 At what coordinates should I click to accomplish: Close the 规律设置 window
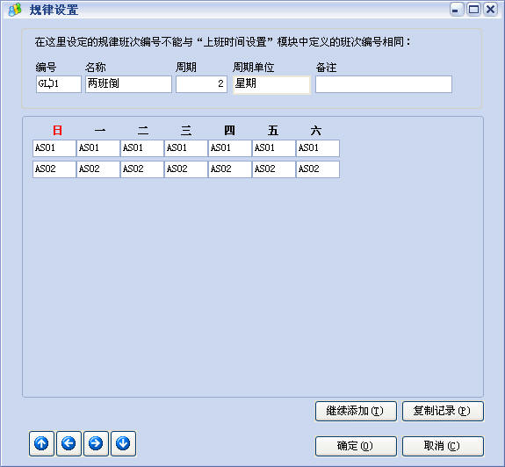[490, 10]
